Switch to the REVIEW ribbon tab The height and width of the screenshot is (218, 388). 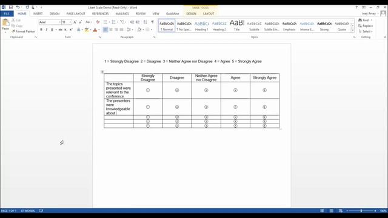click(x=141, y=13)
